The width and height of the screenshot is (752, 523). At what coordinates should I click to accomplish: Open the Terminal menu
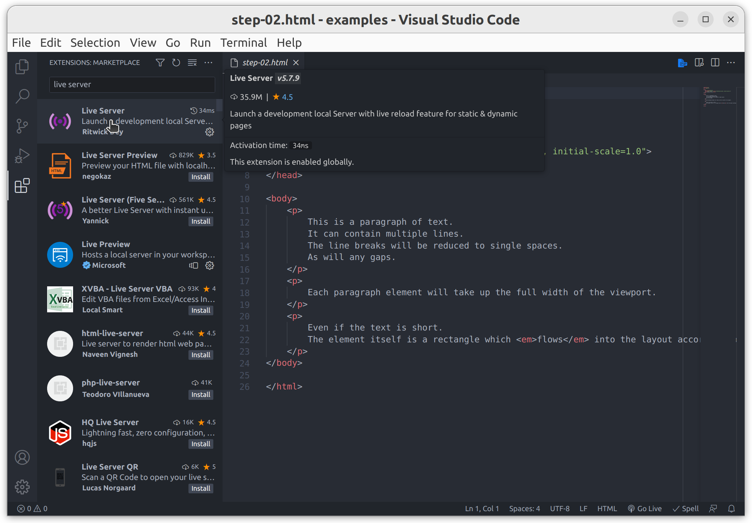pyautogui.click(x=244, y=43)
